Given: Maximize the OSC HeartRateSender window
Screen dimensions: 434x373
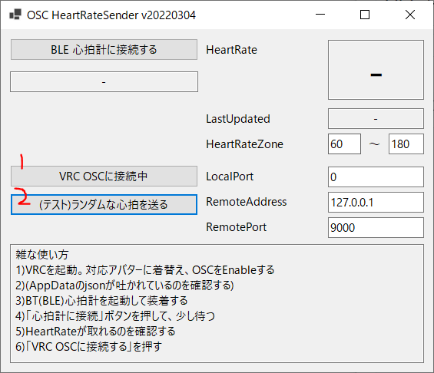Looking at the screenshot, I should click(365, 15).
